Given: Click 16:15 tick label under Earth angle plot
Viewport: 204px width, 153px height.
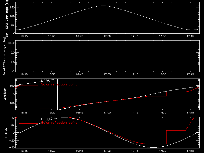Looking at the screenshot, I should (24, 36).
